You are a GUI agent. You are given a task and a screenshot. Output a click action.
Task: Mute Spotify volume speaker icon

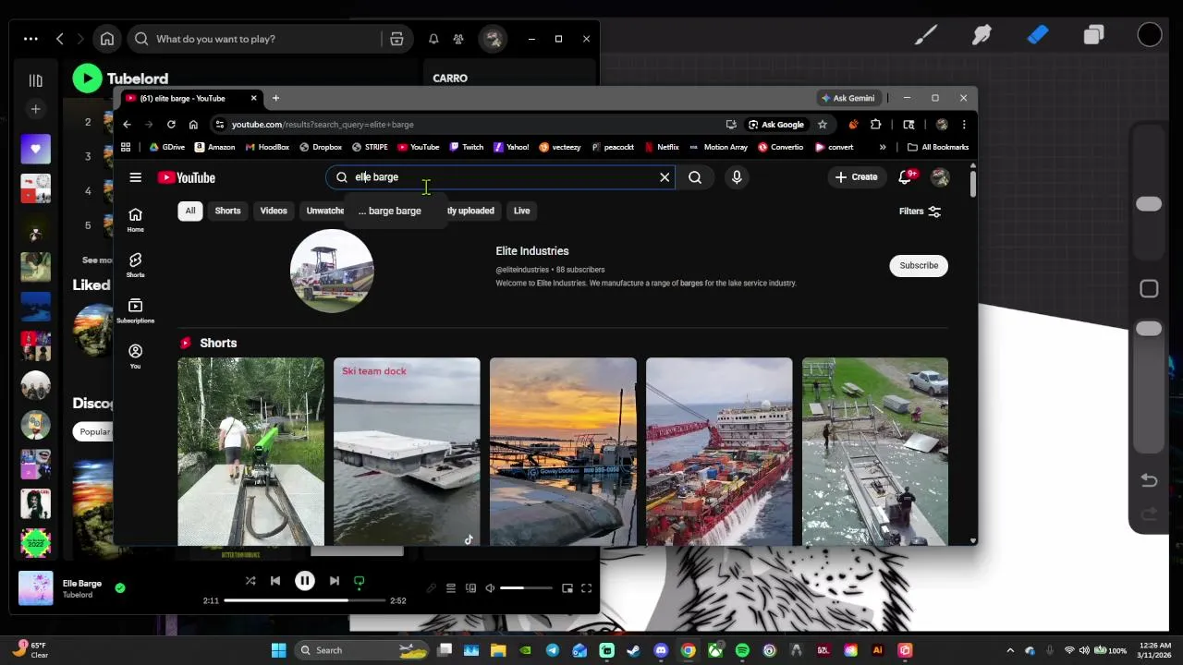(491, 588)
